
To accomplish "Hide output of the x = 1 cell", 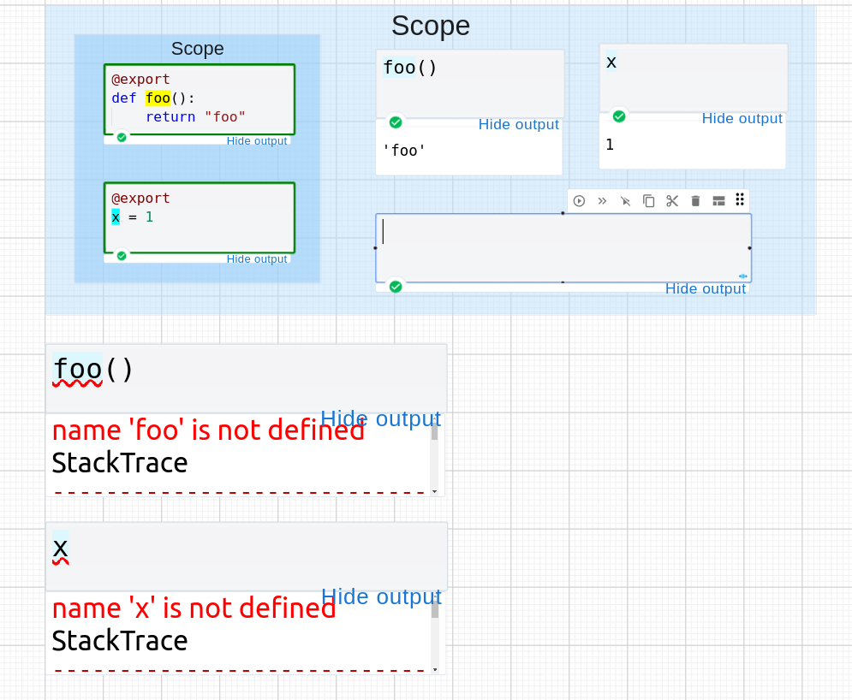I will pos(257,259).
